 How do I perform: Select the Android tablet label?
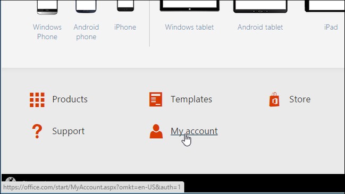point(260,27)
